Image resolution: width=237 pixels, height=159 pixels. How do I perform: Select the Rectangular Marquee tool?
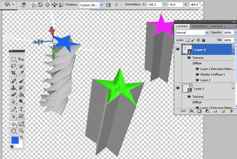pyautogui.click(x=14, y=60)
